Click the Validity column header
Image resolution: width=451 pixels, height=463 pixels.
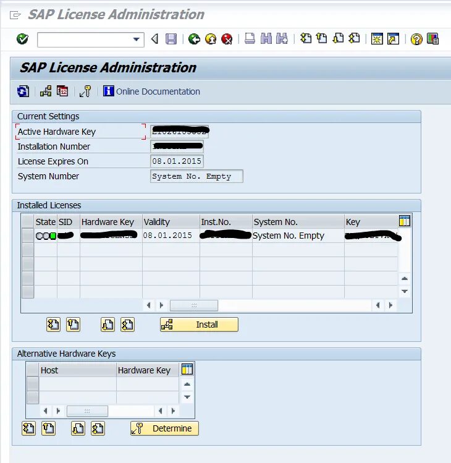171,222
